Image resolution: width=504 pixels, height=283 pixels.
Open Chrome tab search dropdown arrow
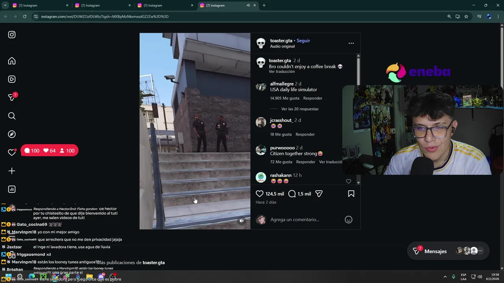coord(5,6)
